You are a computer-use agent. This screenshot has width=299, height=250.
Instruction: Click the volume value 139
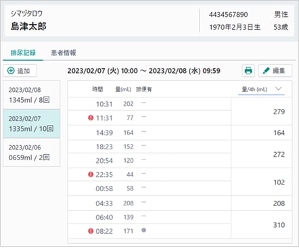pos(129,217)
